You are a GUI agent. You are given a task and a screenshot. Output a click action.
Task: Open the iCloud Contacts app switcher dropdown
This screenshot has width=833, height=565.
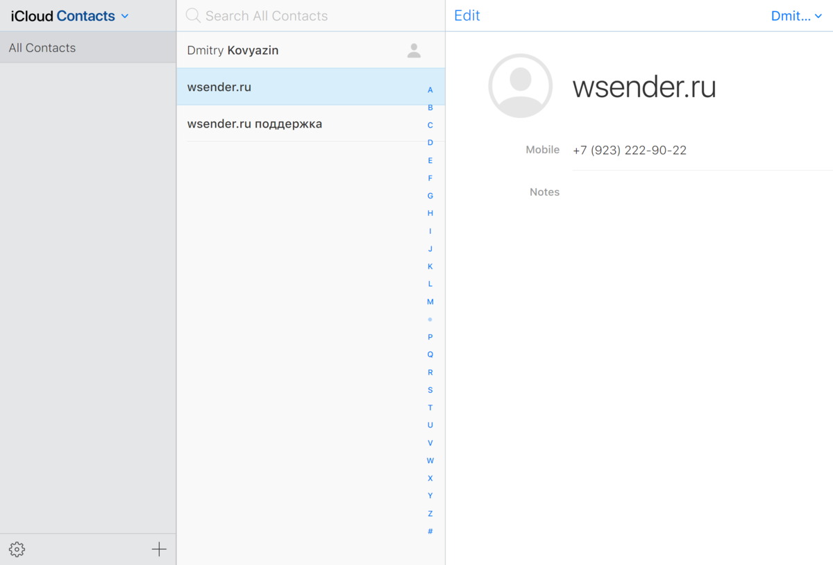(70, 16)
